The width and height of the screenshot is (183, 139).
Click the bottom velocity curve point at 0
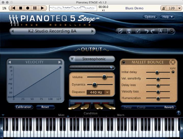[14, 97]
